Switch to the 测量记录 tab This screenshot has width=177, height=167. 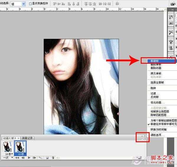(27, 138)
